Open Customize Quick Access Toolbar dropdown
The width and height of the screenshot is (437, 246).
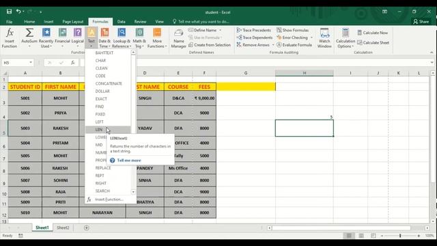[x=41, y=12]
